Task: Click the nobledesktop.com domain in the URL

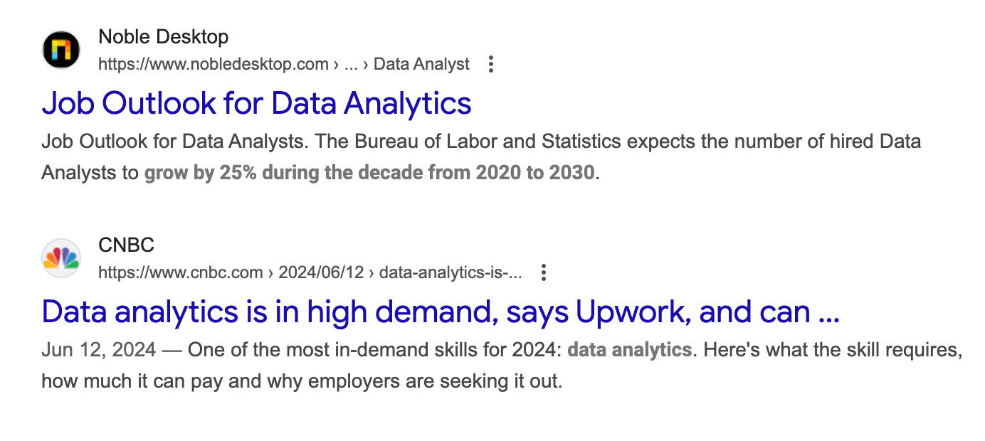Action: pos(213,65)
